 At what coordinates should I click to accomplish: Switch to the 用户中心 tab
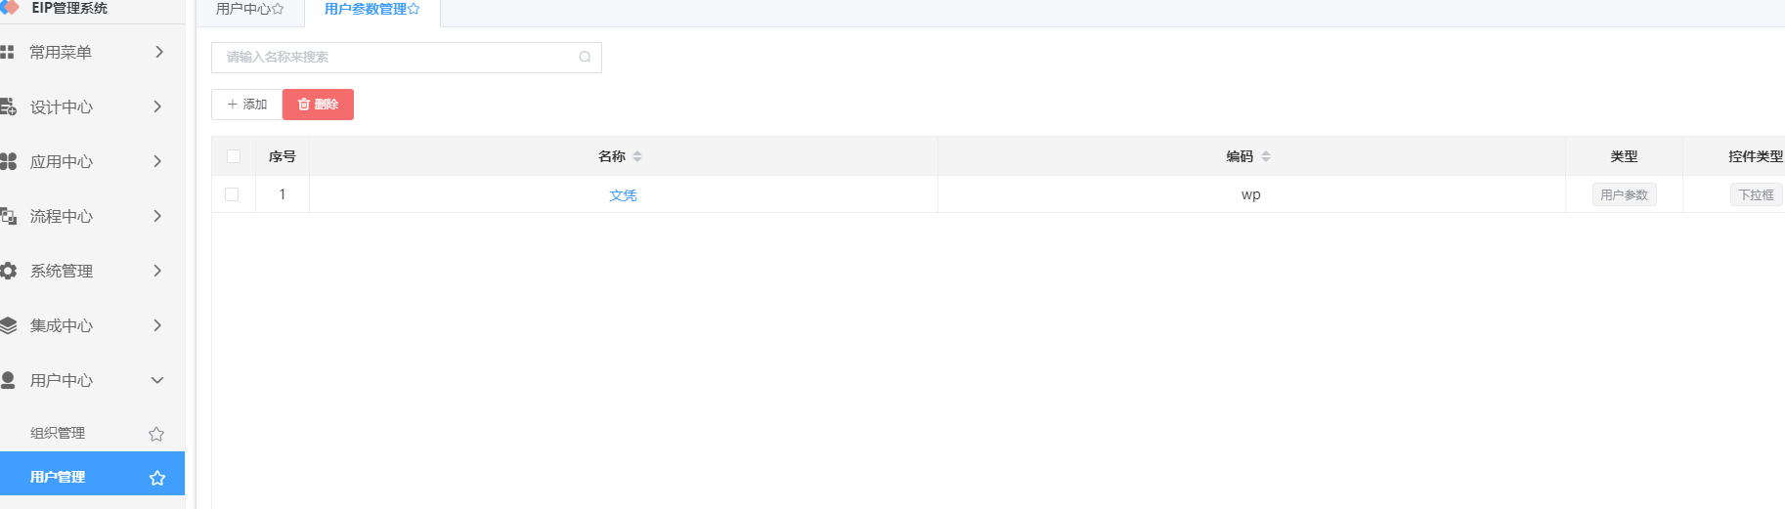(x=249, y=10)
